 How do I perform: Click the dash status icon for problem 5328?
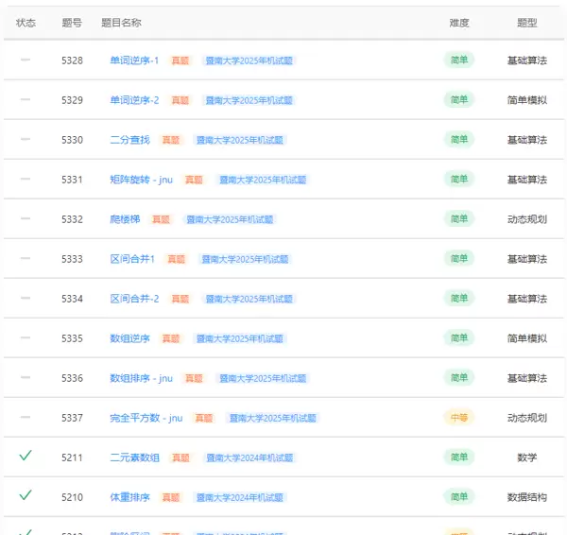click(26, 60)
